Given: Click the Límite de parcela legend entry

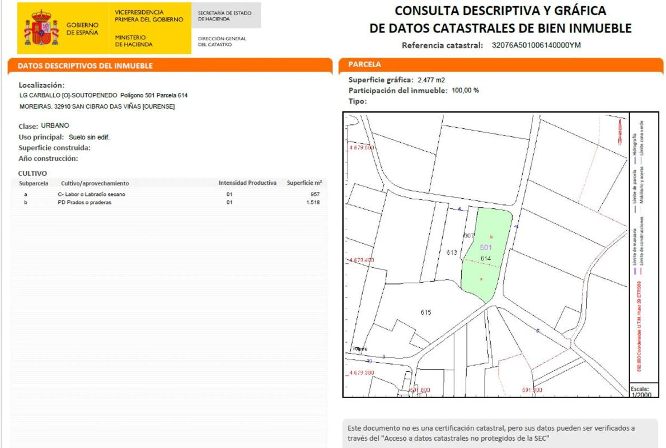Looking at the screenshot, I should (634, 190).
